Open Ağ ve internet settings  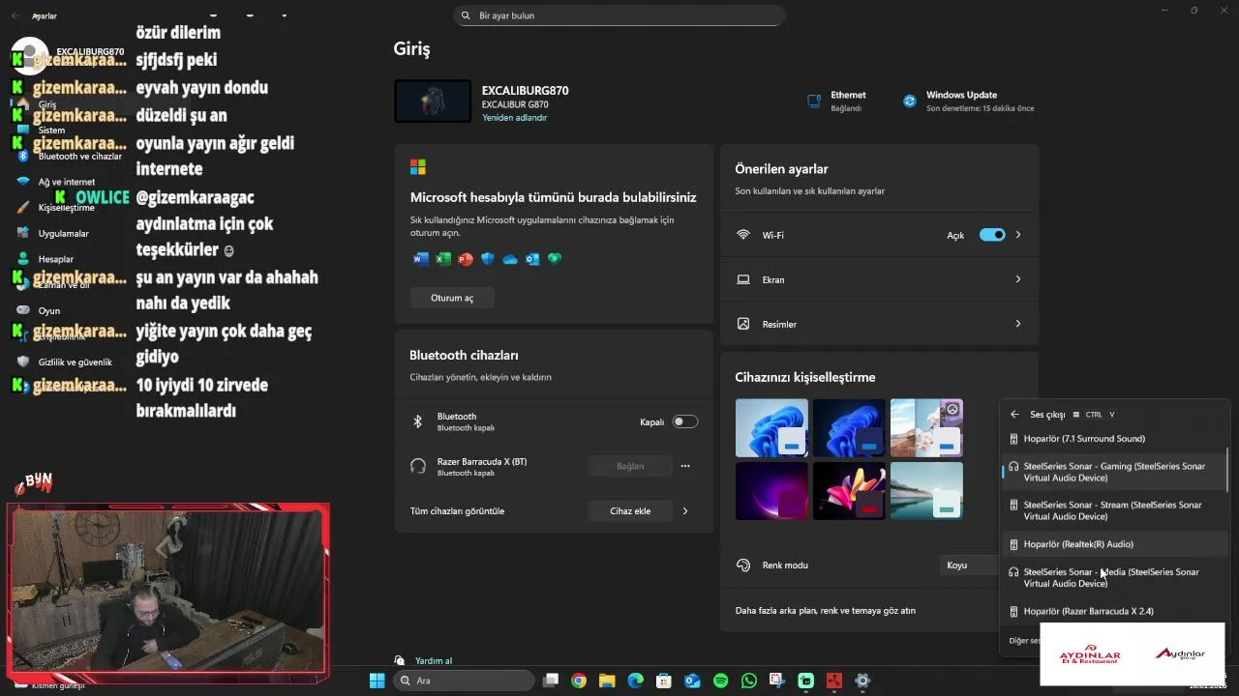pyautogui.click(x=66, y=182)
